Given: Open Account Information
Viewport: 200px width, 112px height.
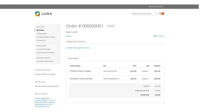Looking at the screenshot, I should [44, 49].
